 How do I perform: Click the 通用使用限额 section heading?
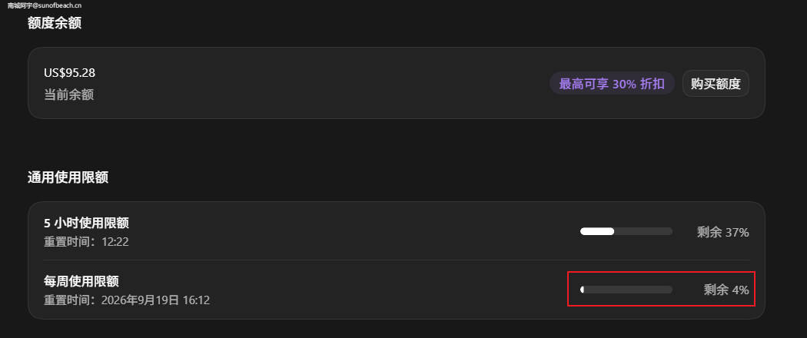click(x=68, y=177)
